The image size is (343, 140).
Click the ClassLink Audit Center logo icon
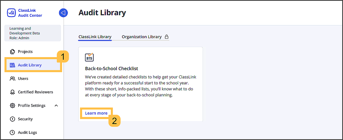tap(11, 13)
